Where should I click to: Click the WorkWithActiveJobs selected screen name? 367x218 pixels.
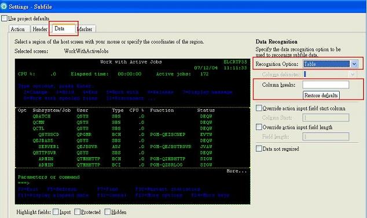point(86,51)
